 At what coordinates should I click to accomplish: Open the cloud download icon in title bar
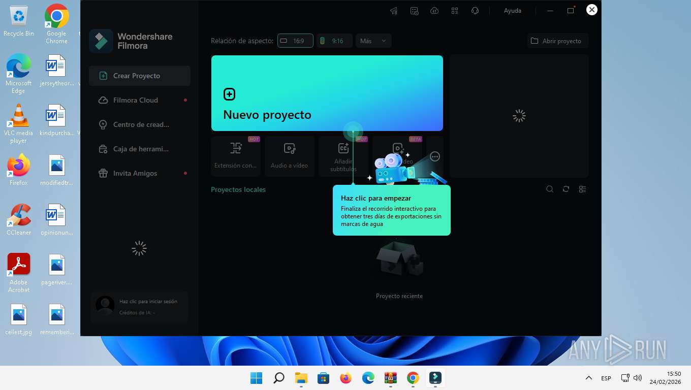[434, 11]
